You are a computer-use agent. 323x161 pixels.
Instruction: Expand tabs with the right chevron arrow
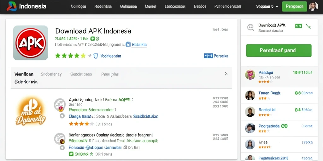226,74
